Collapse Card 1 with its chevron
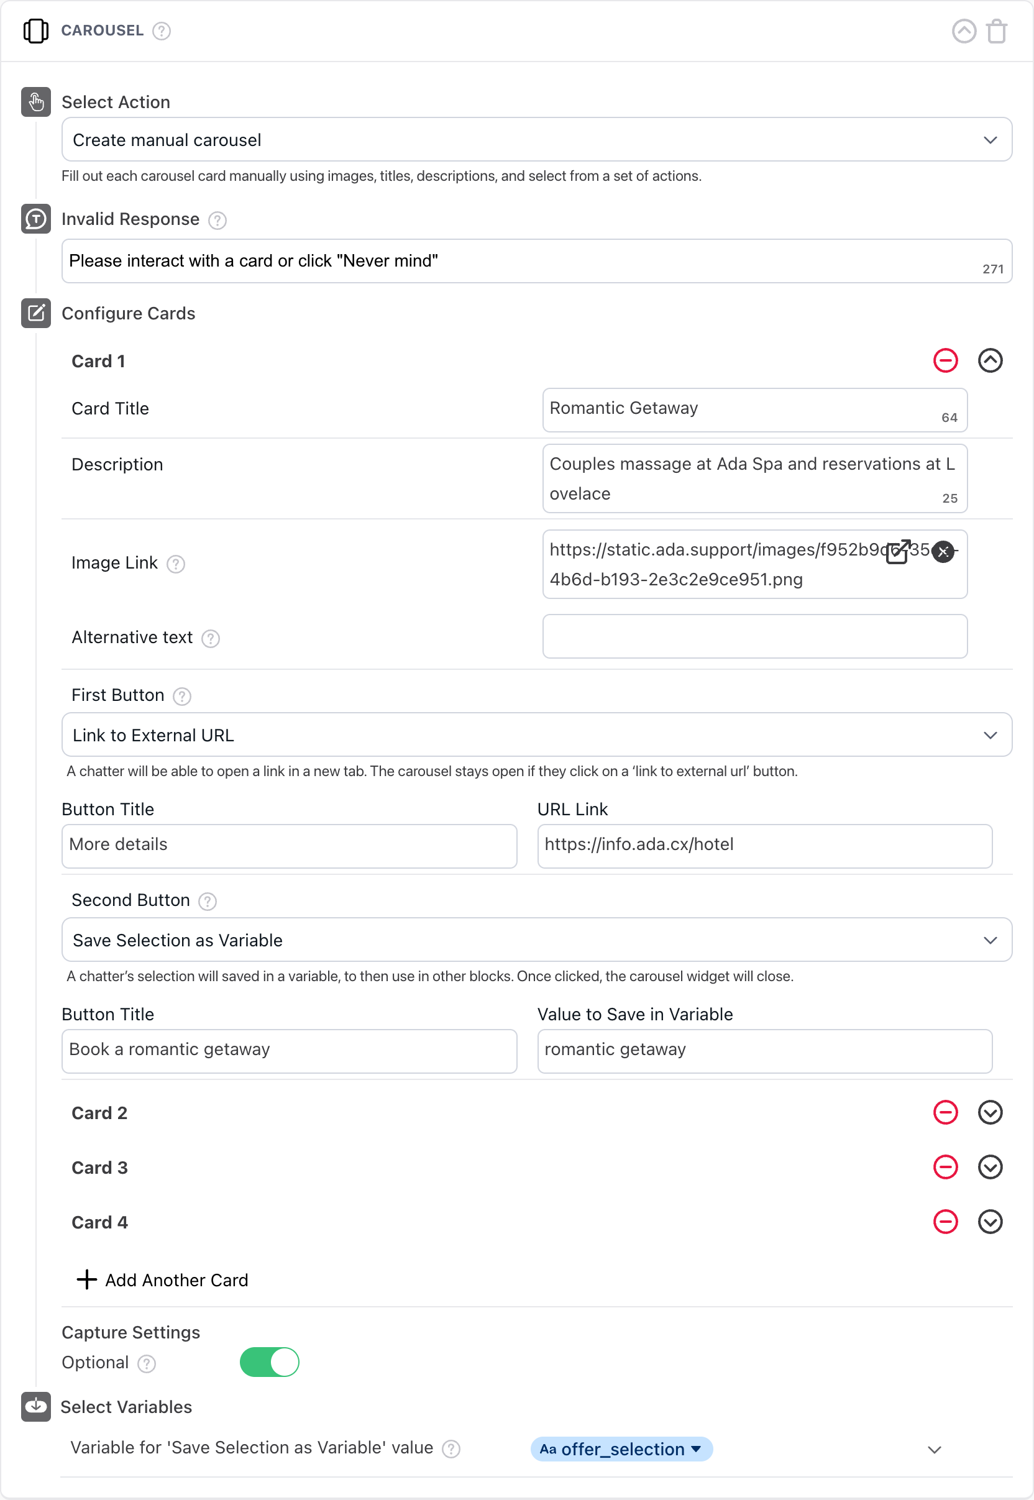 [990, 361]
